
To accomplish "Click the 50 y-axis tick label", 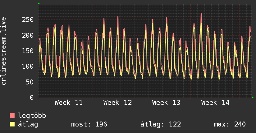I will pos(30,82).
